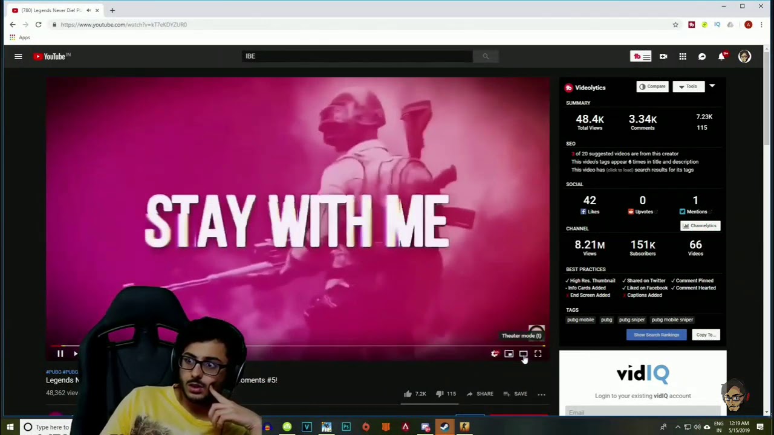This screenshot has height=435, width=774.
Task: Select the 'pubg' tag
Action: 607,320
